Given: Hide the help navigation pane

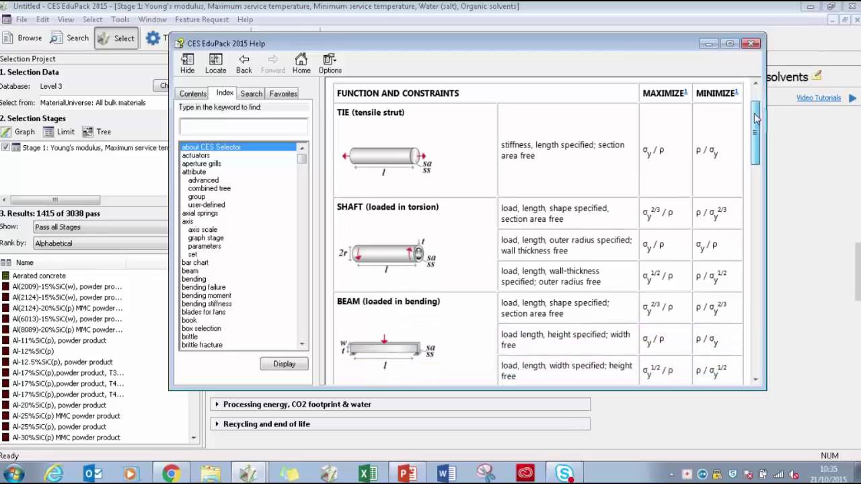Looking at the screenshot, I should pyautogui.click(x=187, y=64).
